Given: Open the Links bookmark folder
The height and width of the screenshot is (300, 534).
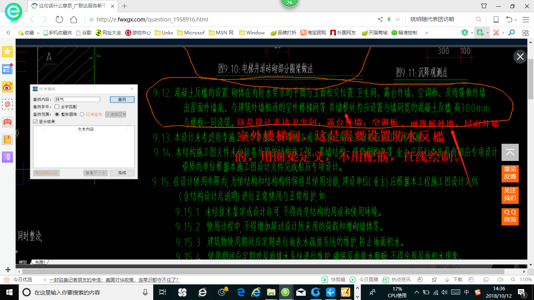Looking at the screenshot, I should (164, 33).
